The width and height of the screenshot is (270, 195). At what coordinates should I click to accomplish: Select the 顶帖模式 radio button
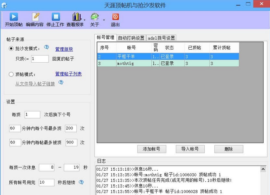[x=11, y=74]
